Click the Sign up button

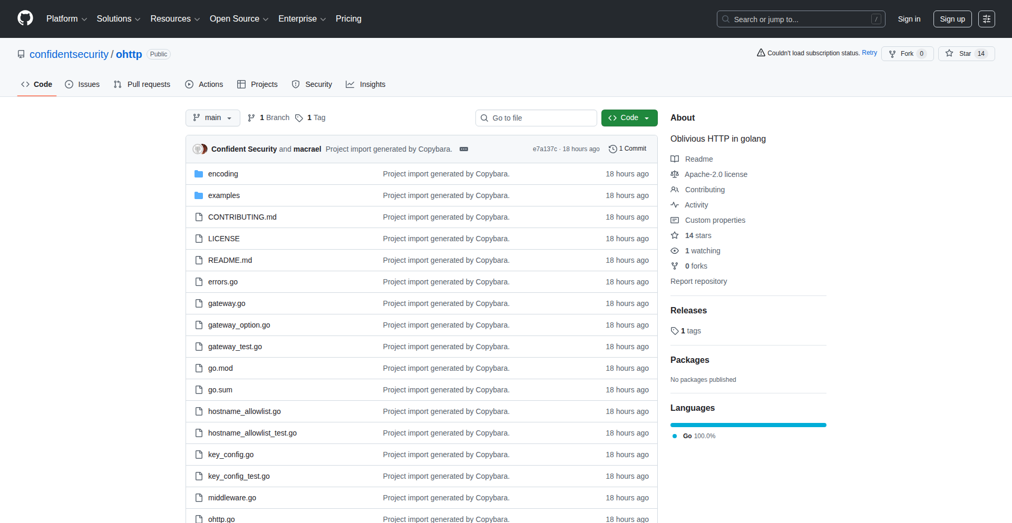[952, 19]
